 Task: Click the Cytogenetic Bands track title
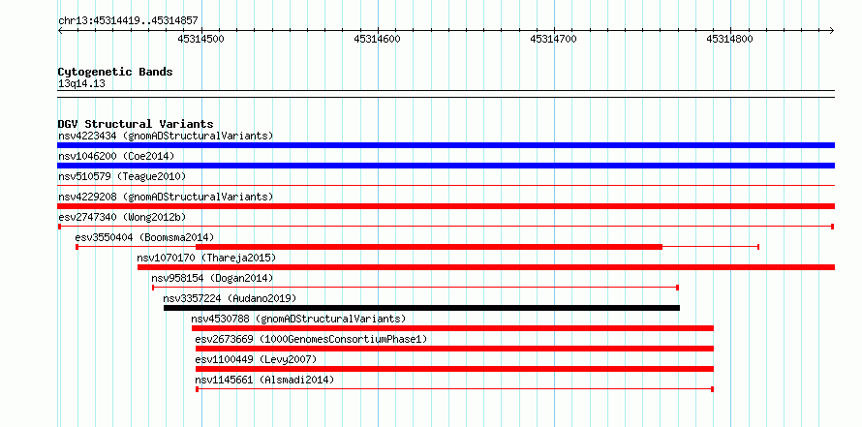point(115,72)
